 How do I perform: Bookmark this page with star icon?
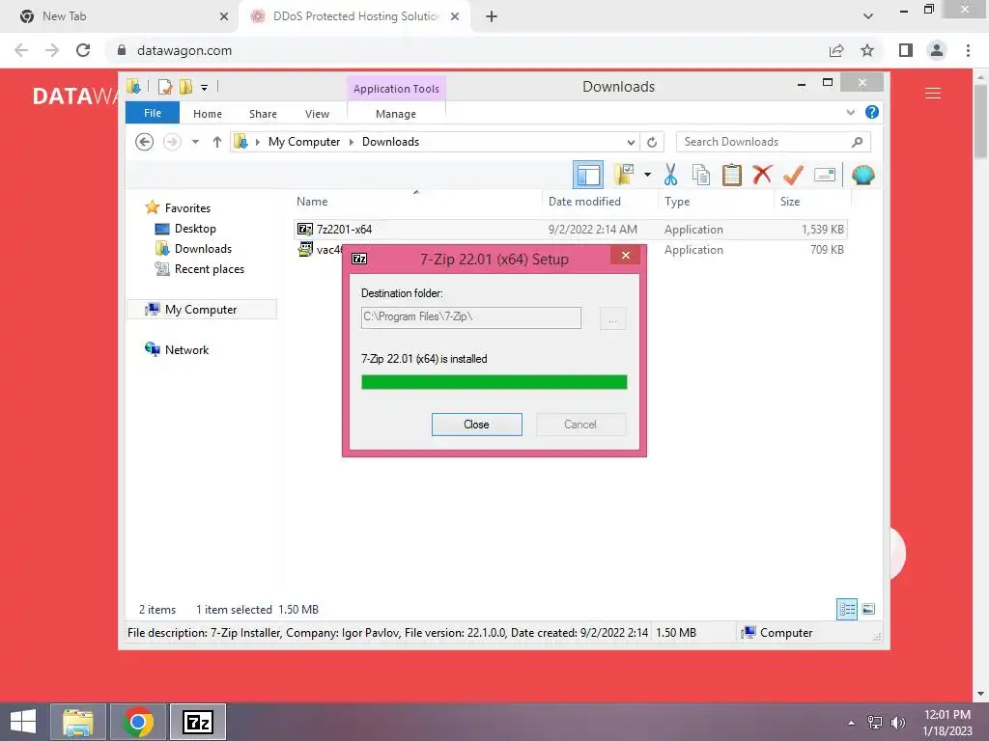867,50
